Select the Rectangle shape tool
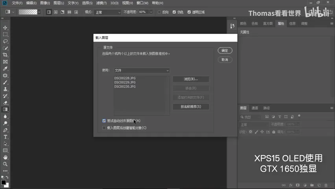This screenshot has width=335, height=189. coord(6,150)
